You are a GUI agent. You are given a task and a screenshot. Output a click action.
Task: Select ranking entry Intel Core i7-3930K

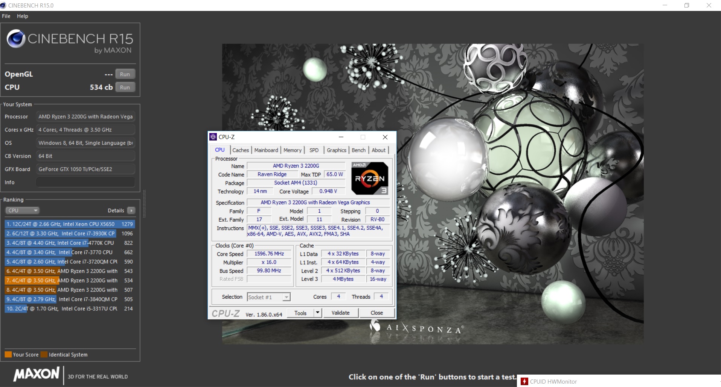point(70,233)
